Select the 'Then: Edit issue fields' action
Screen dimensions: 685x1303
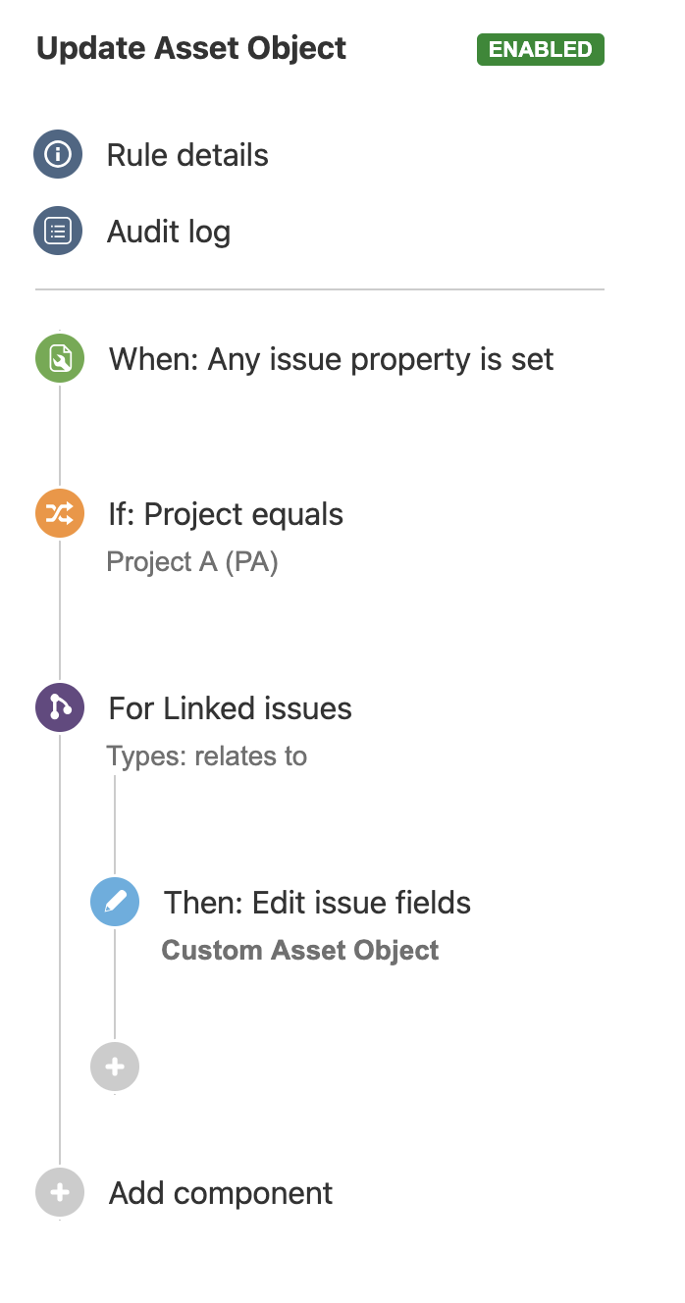pos(317,903)
